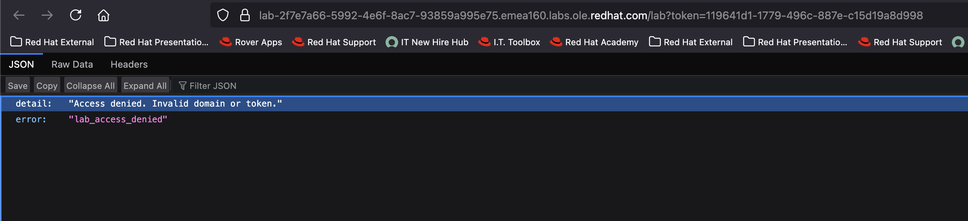Click the browser back arrow
968x221 pixels.
point(19,15)
